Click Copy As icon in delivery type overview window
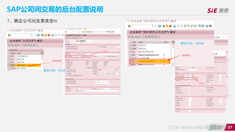Image resolution: width=235 pixels, height=132 pixels. click(23, 45)
